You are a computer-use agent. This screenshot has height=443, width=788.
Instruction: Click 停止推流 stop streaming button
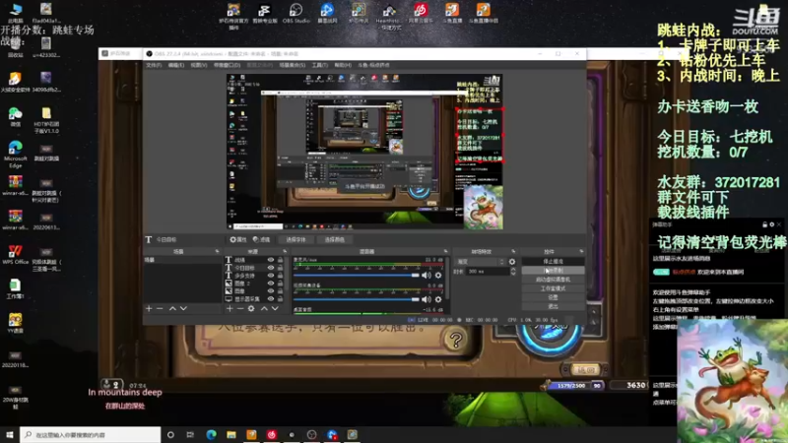553,262
